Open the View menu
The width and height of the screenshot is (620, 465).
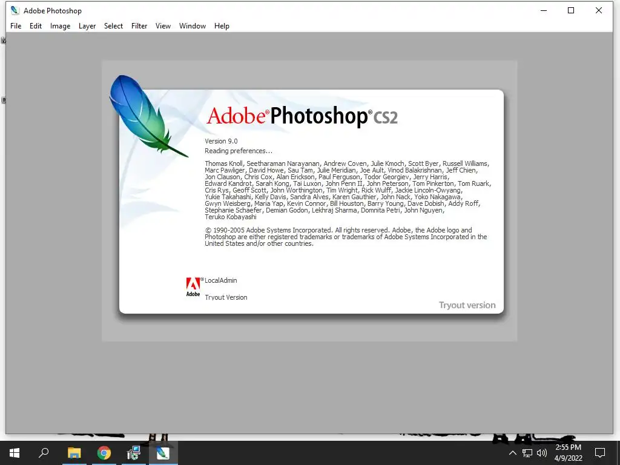point(163,25)
